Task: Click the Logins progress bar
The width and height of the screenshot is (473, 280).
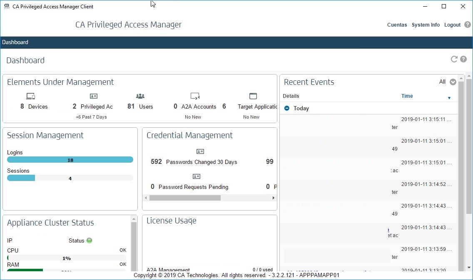Action: 70,160
